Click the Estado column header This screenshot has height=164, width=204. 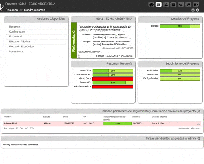pos(47,117)
